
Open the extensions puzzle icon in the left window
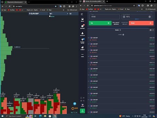(64, 6)
